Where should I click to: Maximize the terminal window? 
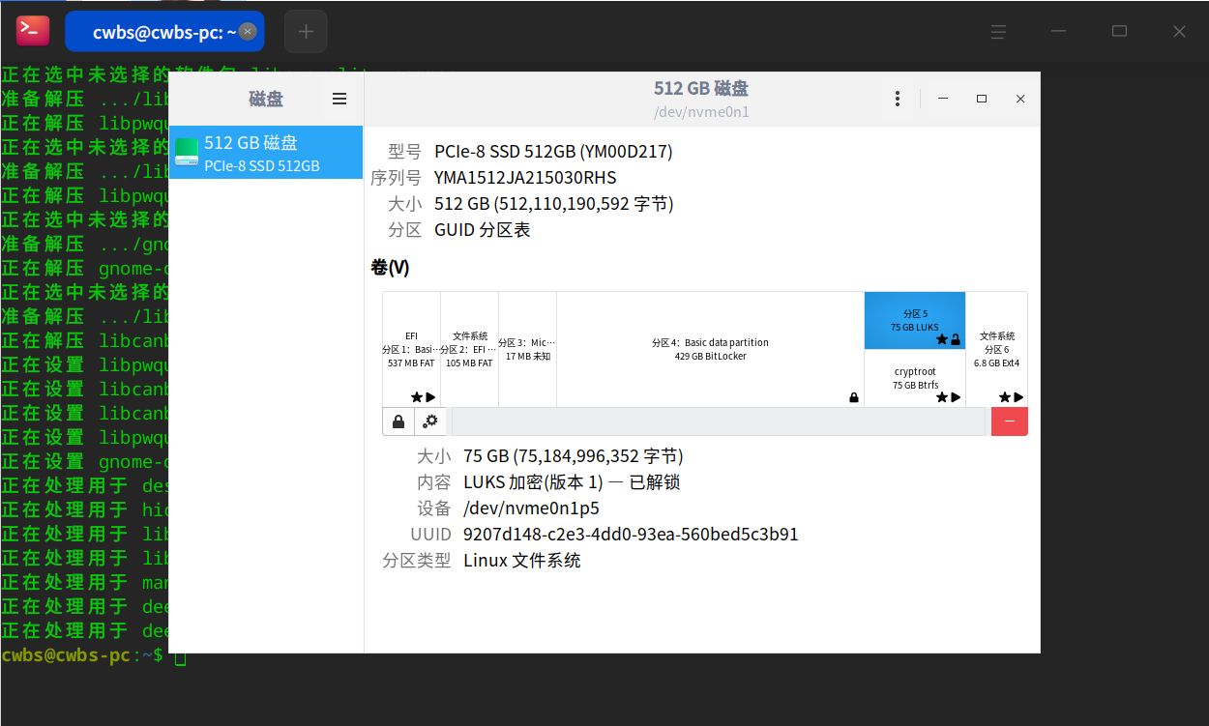click(x=1119, y=32)
